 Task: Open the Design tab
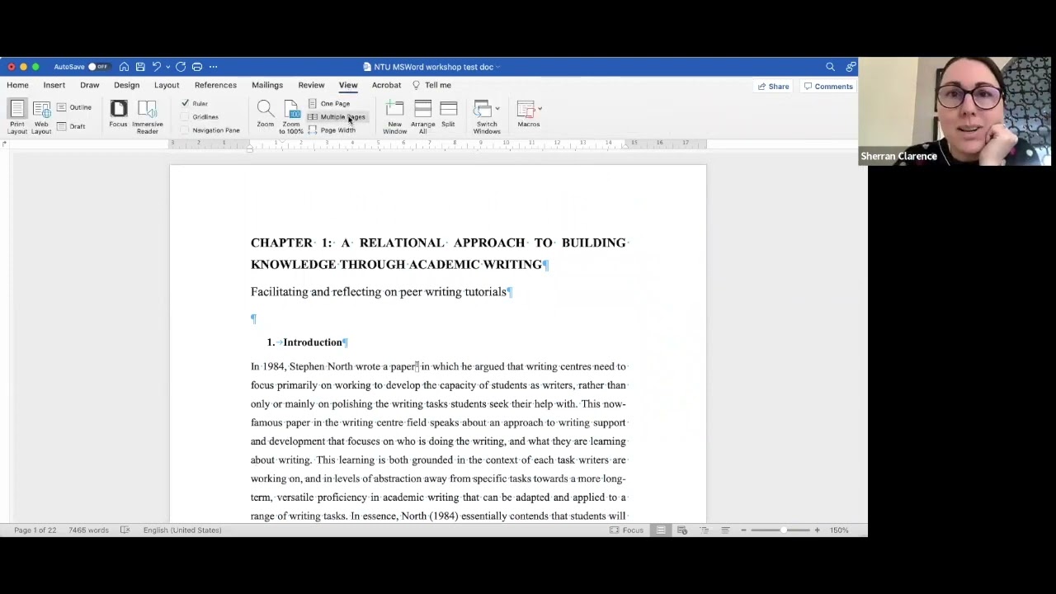click(126, 85)
